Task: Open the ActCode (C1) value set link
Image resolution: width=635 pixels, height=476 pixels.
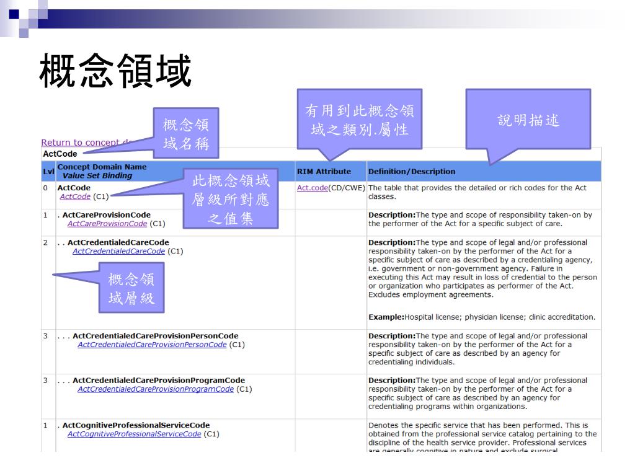Action: tap(75, 196)
